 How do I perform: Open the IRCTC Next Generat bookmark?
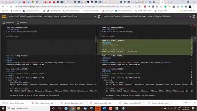[x=124, y=11]
